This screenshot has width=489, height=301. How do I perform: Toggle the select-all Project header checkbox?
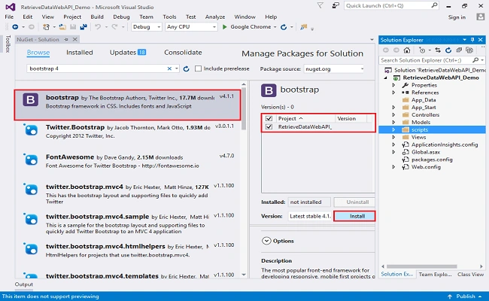(x=269, y=119)
